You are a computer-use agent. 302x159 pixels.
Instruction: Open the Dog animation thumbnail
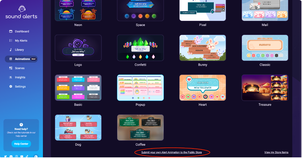tap(78, 128)
